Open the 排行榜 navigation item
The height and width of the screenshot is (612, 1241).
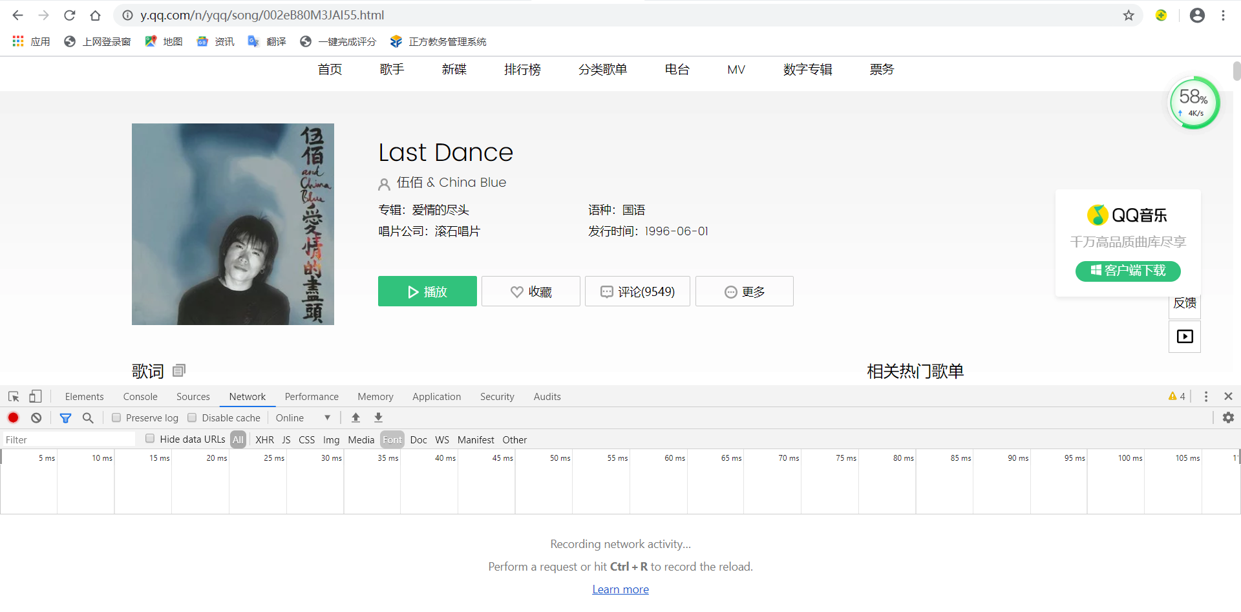click(x=522, y=69)
